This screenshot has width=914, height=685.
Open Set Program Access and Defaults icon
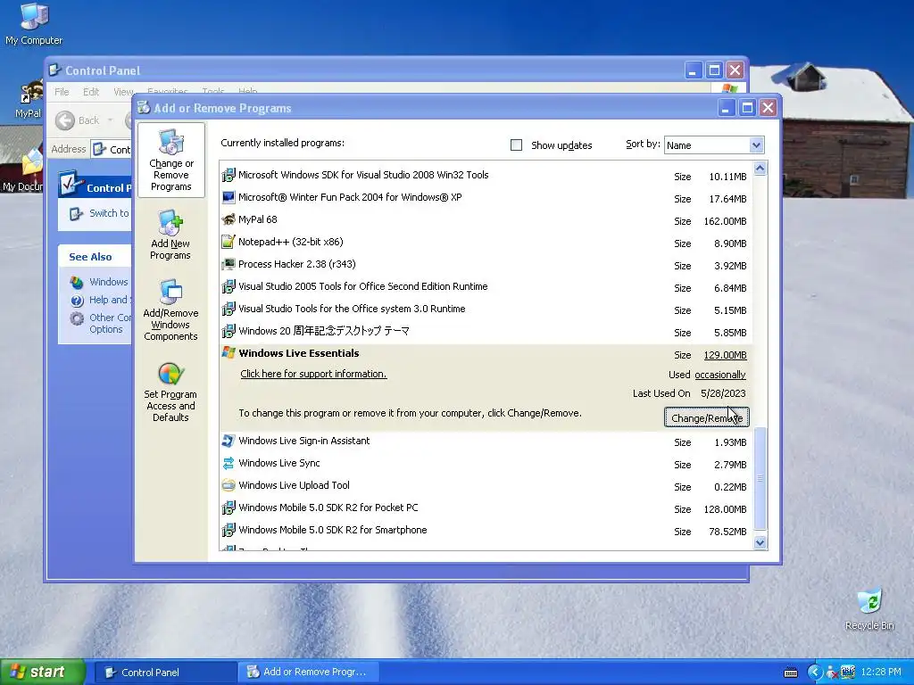[170, 392]
